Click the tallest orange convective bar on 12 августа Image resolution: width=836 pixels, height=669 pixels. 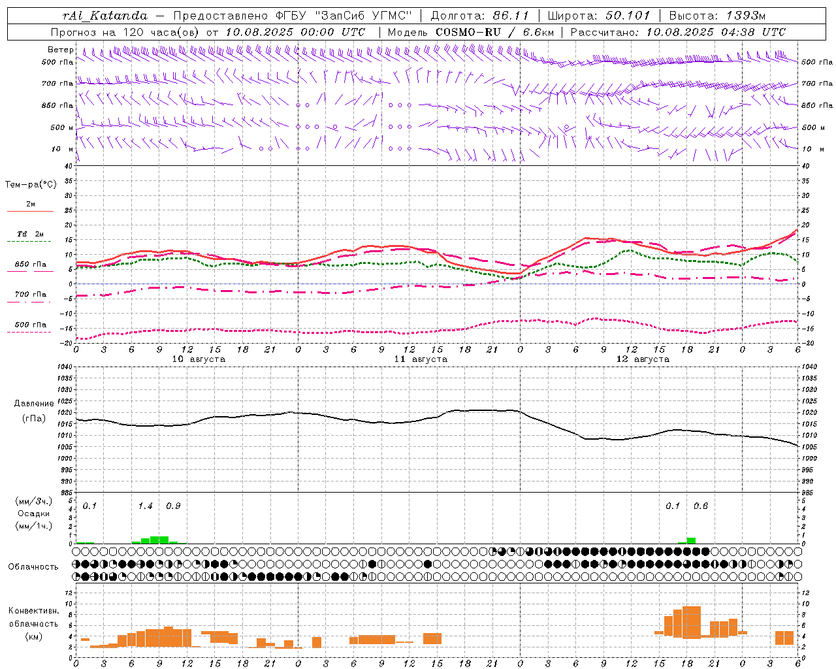692,622
